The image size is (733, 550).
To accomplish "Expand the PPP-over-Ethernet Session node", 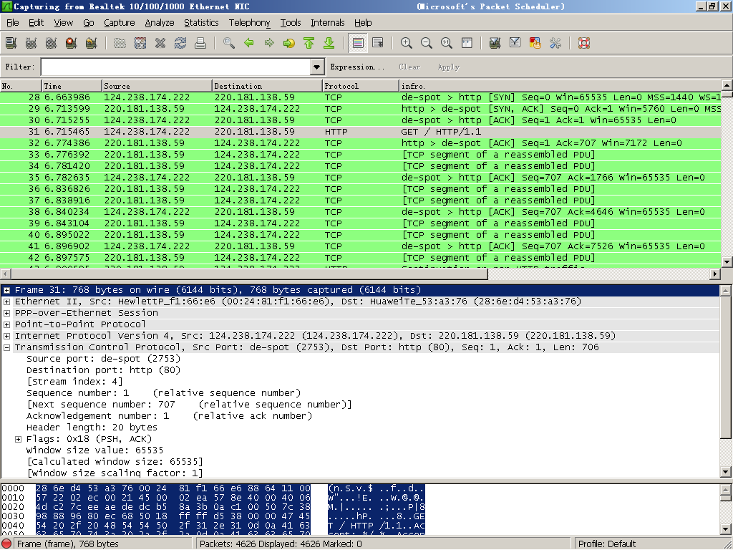I will (6, 314).
